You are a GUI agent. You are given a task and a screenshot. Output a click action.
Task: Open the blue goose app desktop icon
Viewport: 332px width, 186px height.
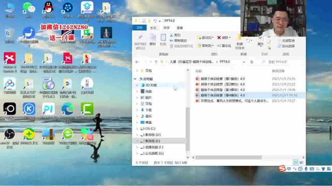click(29, 33)
